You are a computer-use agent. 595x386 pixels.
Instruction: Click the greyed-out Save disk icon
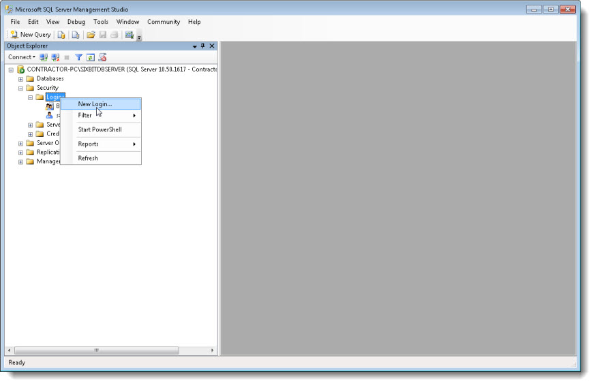102,35
